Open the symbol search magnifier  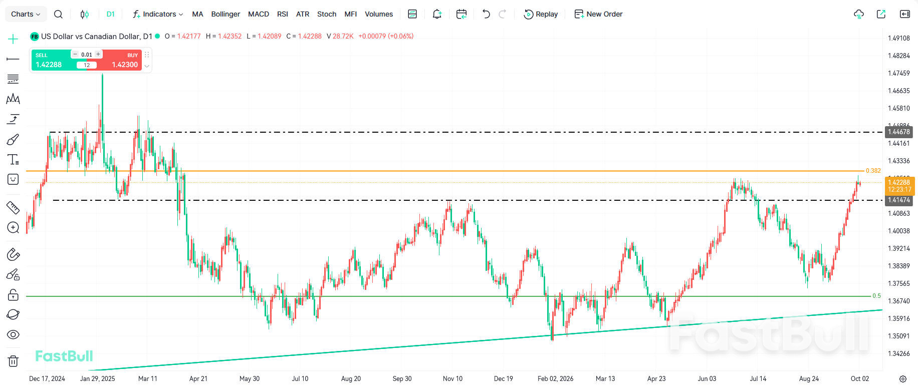[58, 14]
